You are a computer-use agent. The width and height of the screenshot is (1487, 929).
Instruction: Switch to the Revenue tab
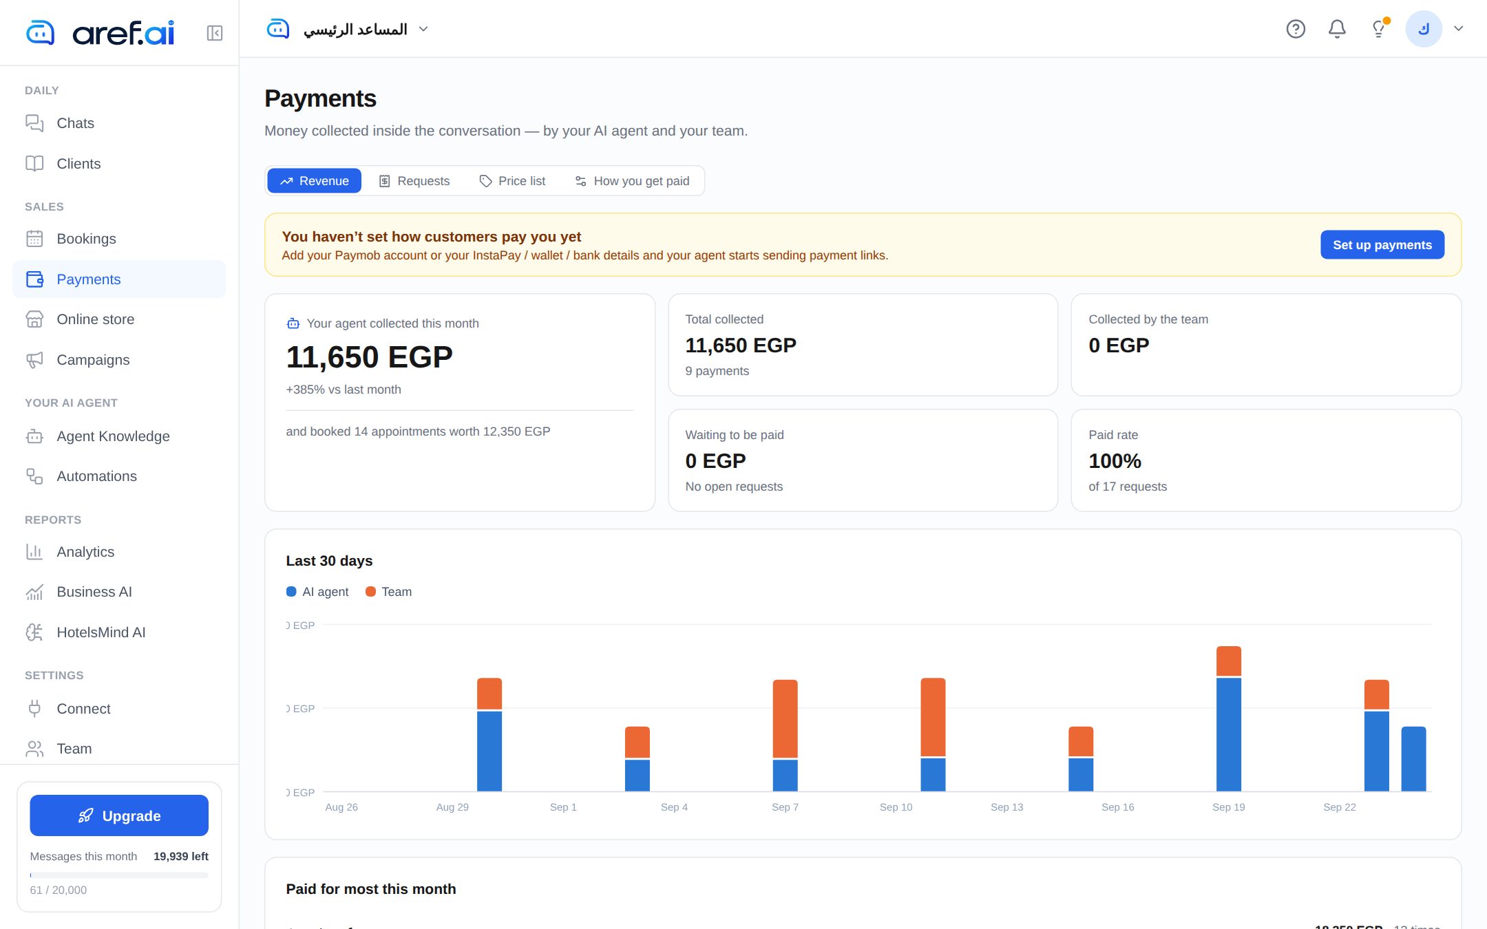pos(314,181)
